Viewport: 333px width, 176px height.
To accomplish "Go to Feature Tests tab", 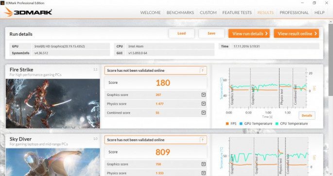I will [237, 13].
